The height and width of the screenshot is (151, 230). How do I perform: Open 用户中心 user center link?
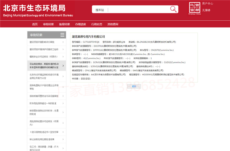[x=208, y=4]
